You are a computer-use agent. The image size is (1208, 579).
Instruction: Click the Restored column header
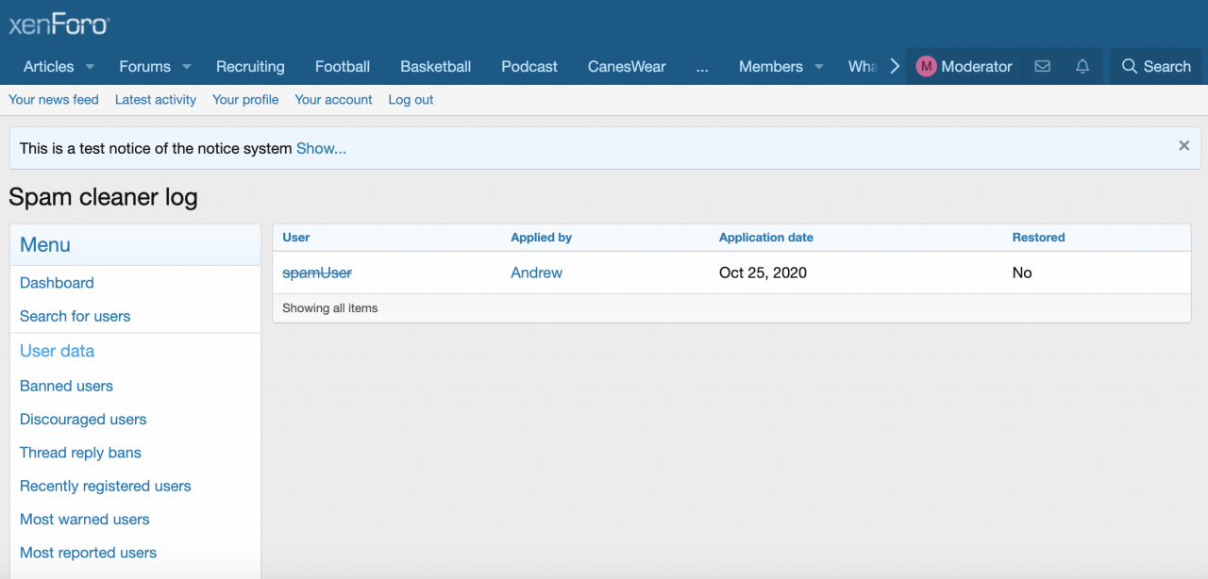[1038, 238]
